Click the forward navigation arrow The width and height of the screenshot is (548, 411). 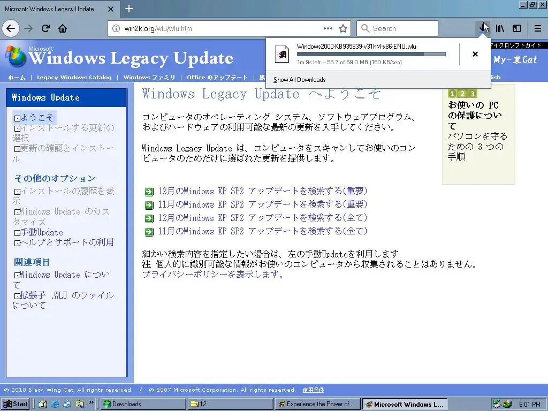click(29, 28)
